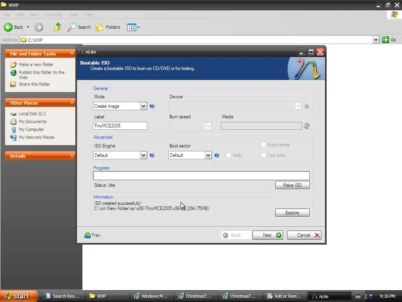Open the Burn speed dropdown
The width and height of the screenshot is (402, 302).
(208, 126)
